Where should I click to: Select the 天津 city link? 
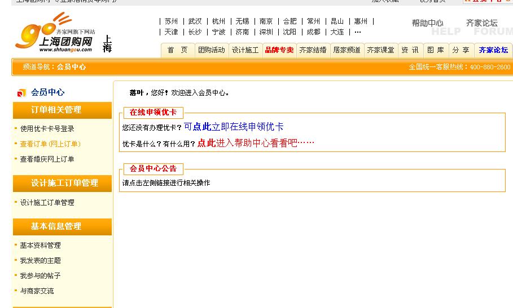click(x=171, y=32)
